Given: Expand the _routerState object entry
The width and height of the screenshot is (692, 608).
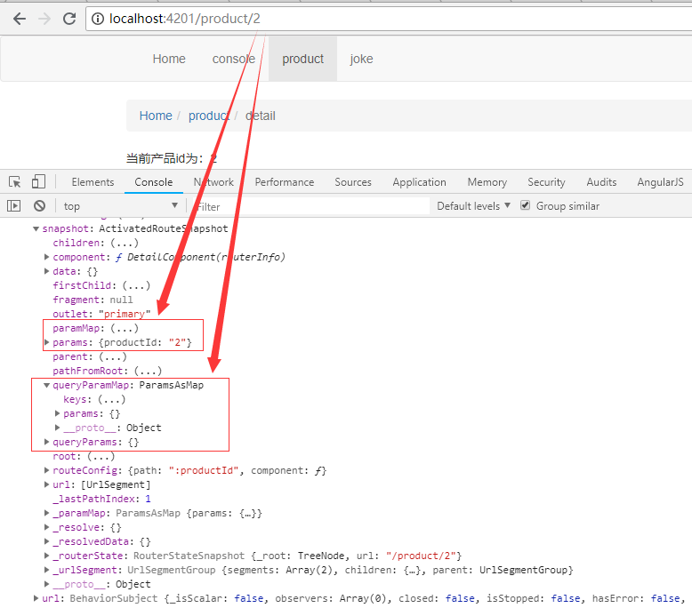Looking at the screenshot, I should point(46,556).
